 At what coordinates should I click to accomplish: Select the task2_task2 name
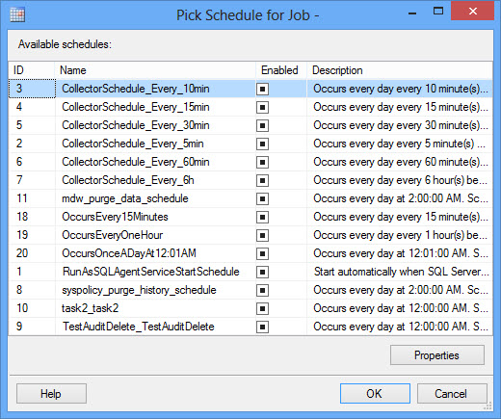pos(90,308)
